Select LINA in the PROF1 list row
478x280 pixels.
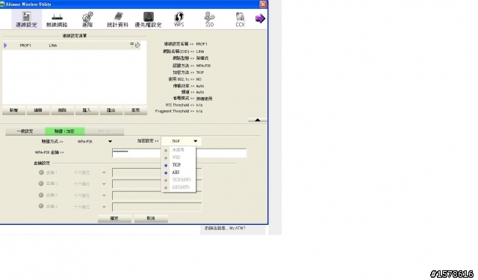[x=53, y=46]
